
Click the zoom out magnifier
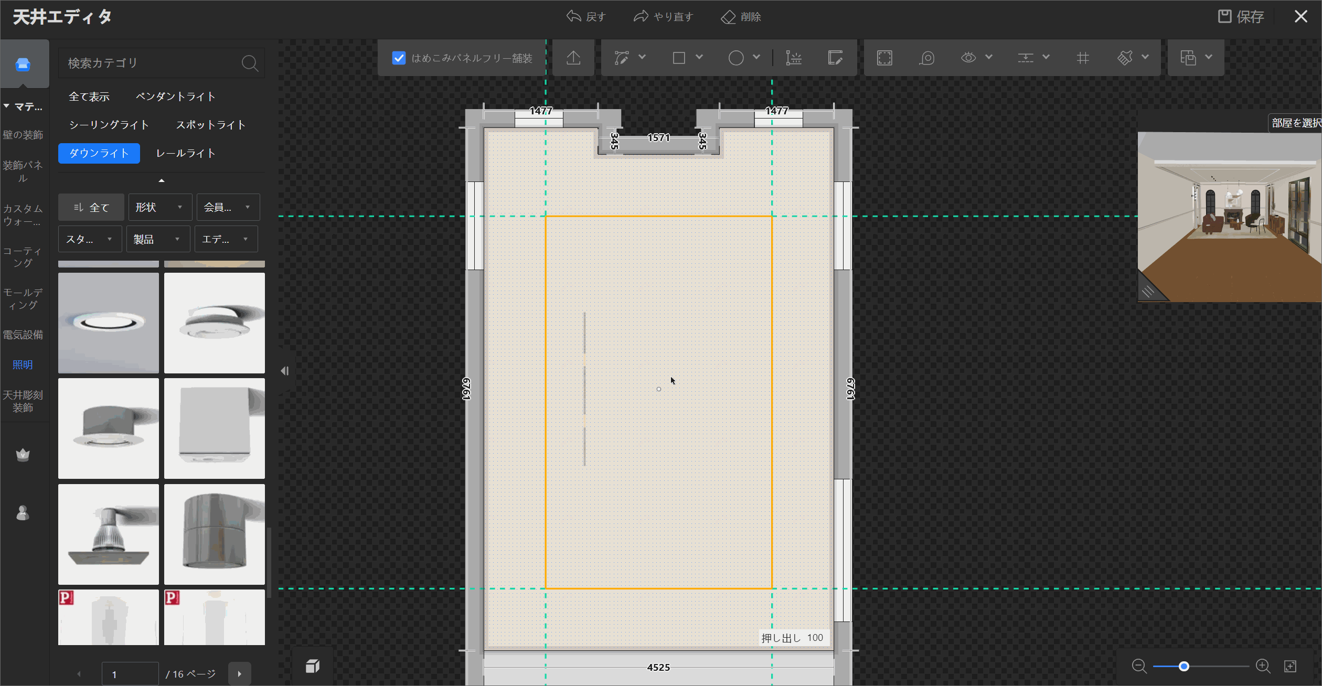pyautogui.click(x=1139, y=666)
